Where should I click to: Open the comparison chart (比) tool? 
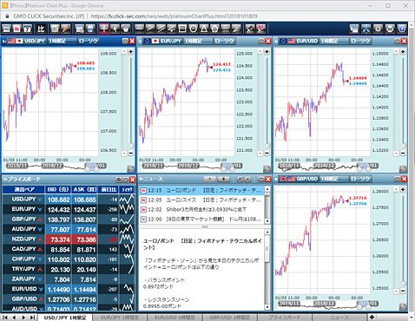[x=41, y=29]
